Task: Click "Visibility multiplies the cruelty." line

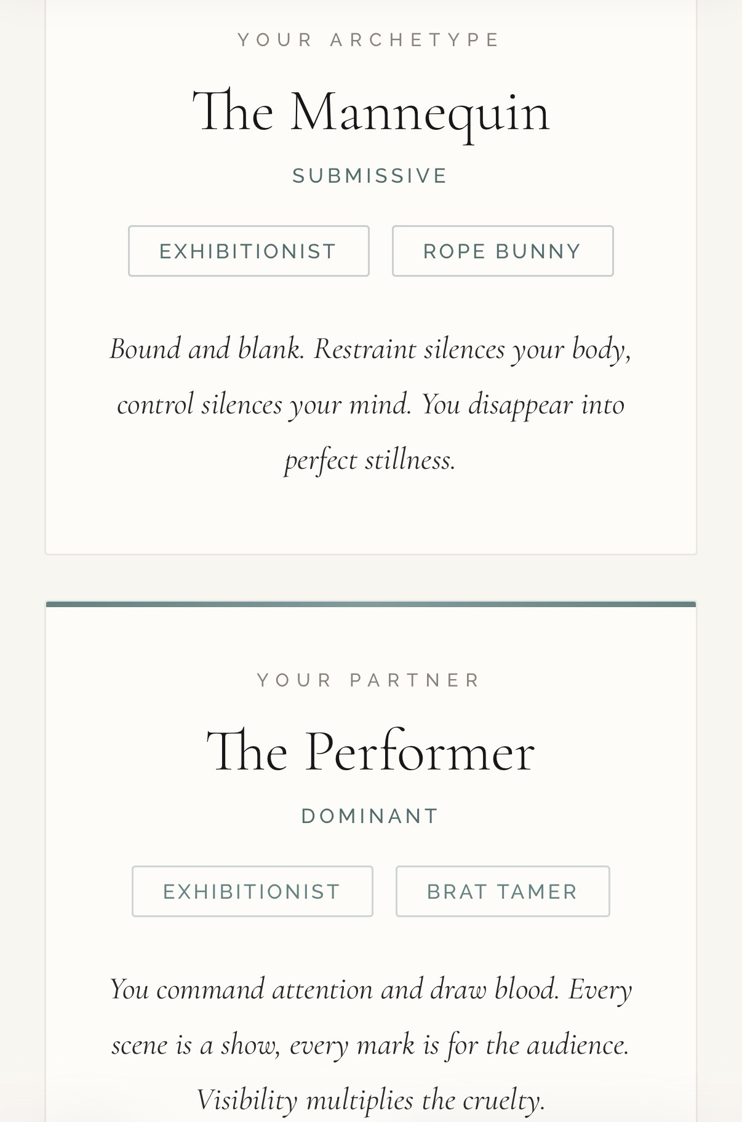Action: point(370,1100)
